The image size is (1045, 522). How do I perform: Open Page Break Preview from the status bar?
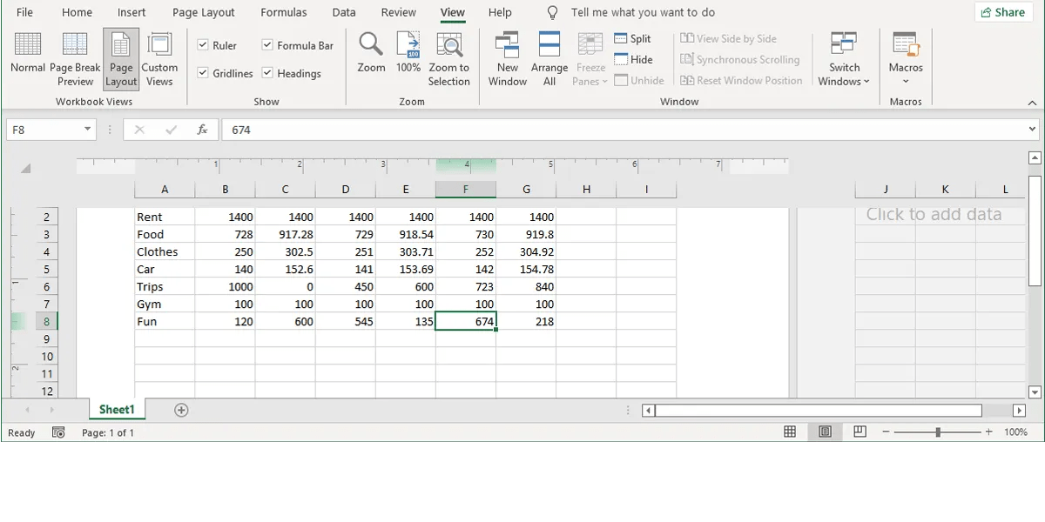(860, 432)
